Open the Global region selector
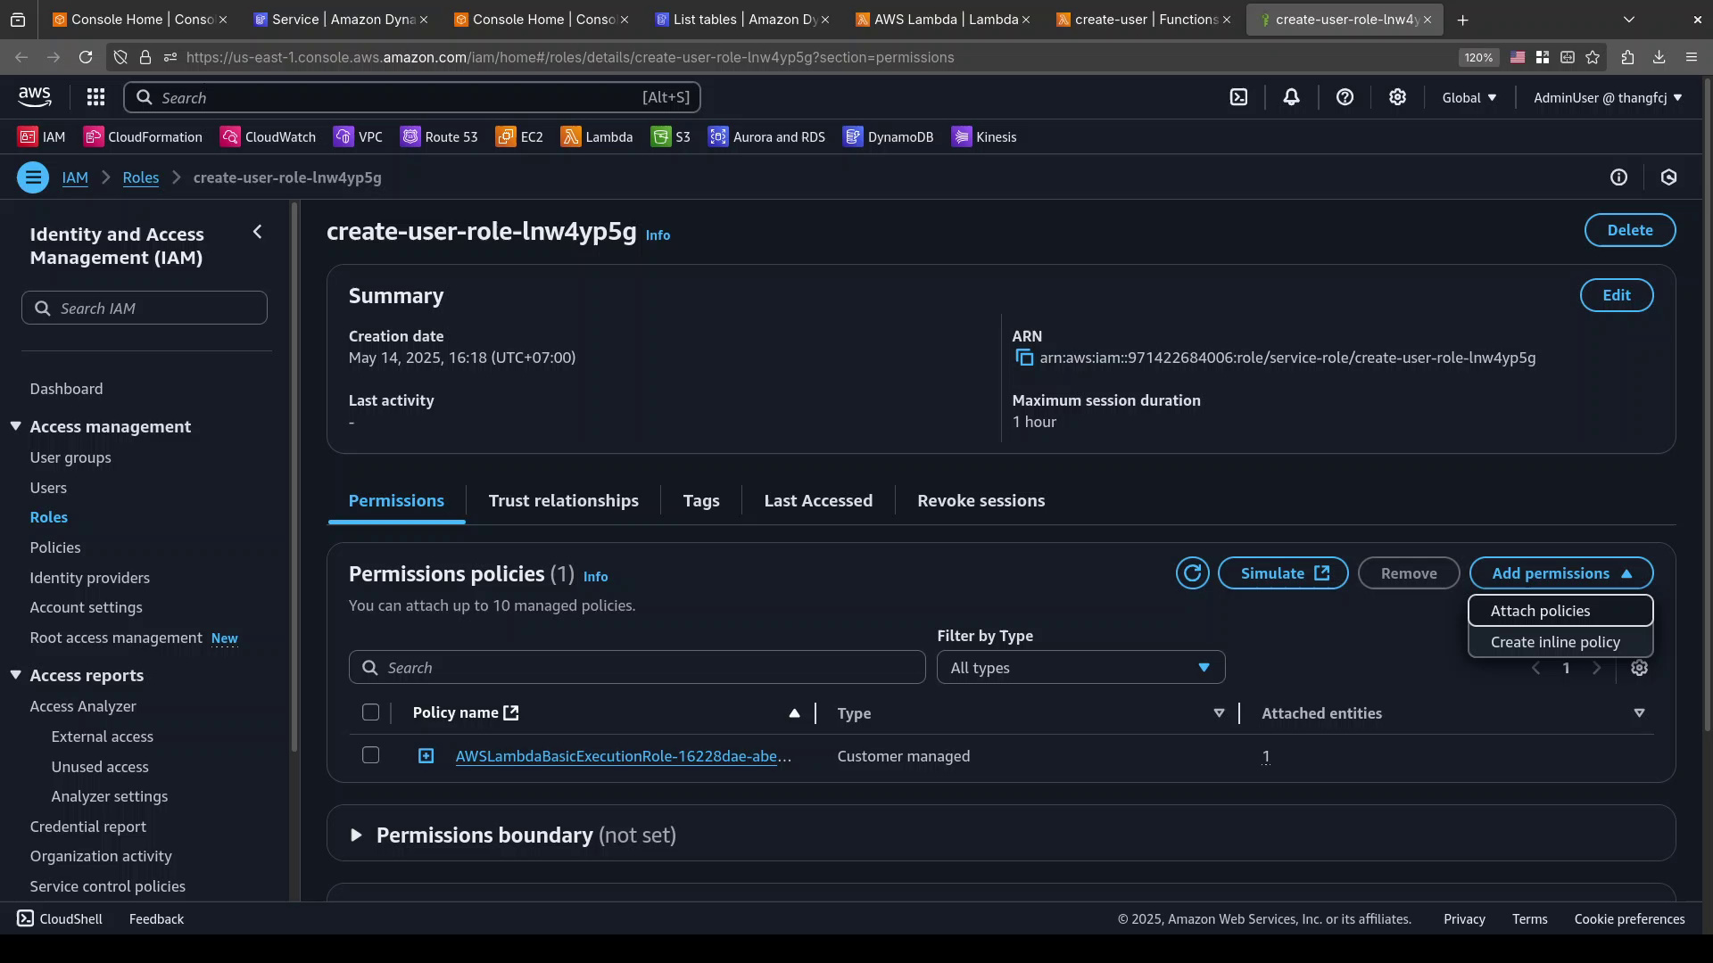This screenshot has width=1713, height=963. tap(1469, 97)
